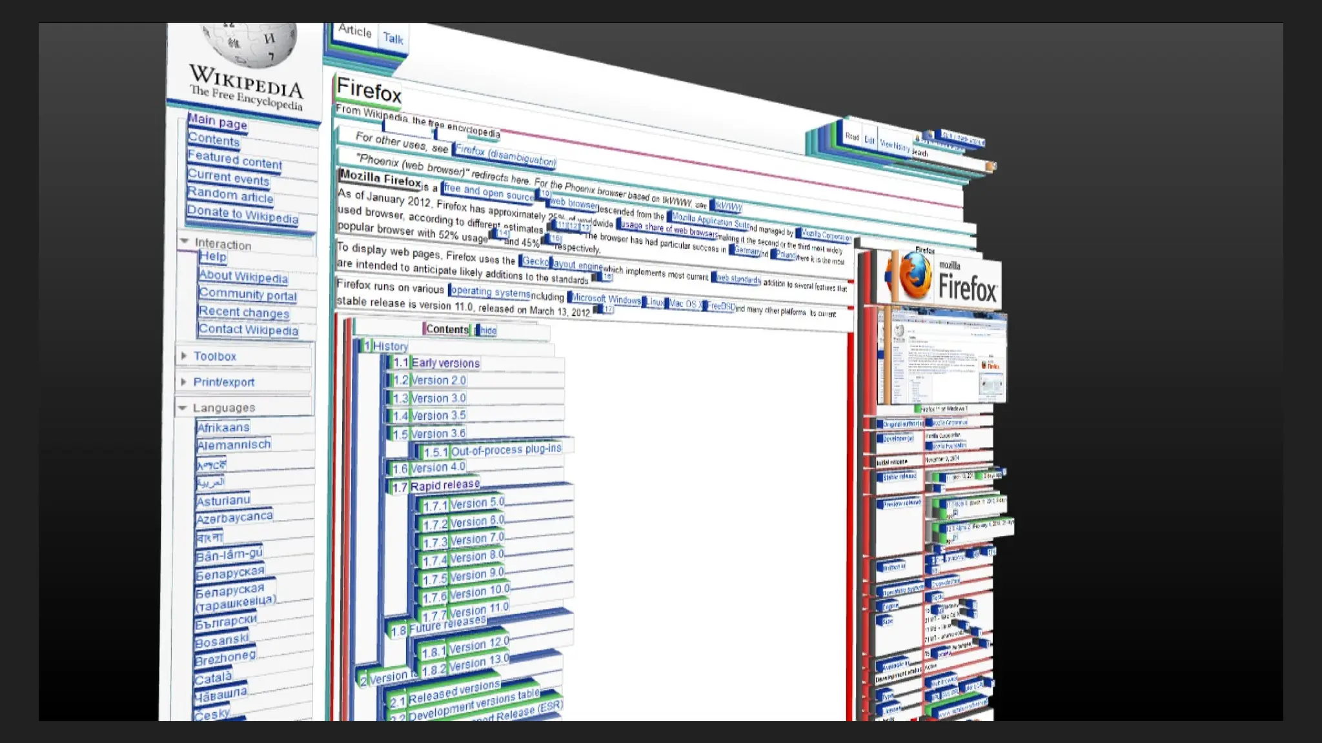Collapse the Interaction sidebar section
The height and width of the screenshot is (743, 1322).
(x=185, y=241)
